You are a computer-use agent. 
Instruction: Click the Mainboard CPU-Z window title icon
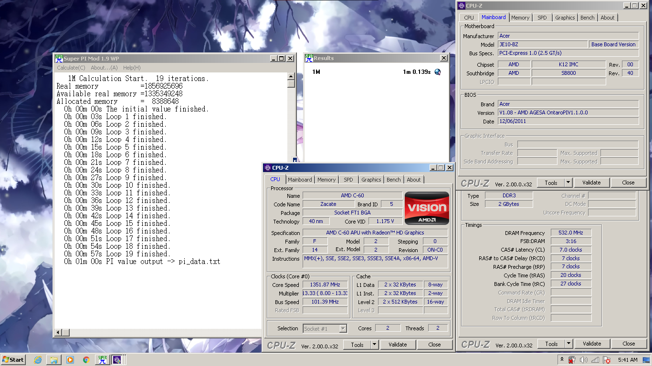(x=461, y=6)
